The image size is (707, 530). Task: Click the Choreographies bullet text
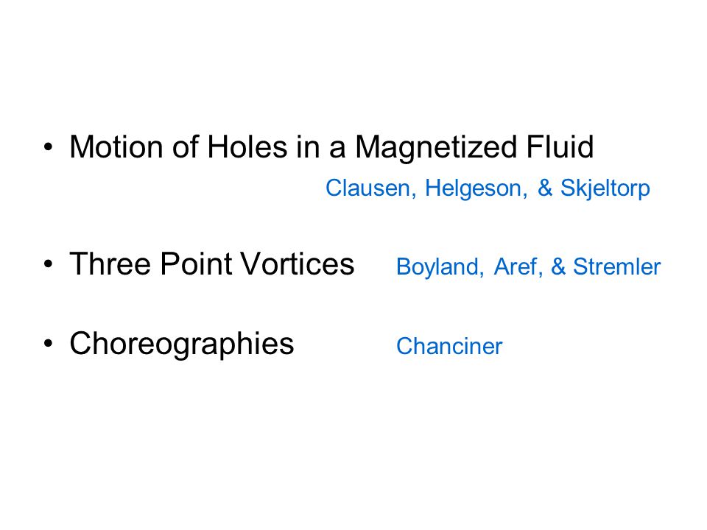[182, 344]
